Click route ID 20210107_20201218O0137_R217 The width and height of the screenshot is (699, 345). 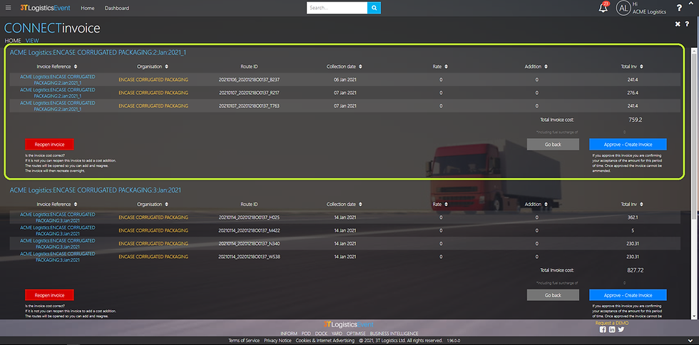click(x=249, y=93)
